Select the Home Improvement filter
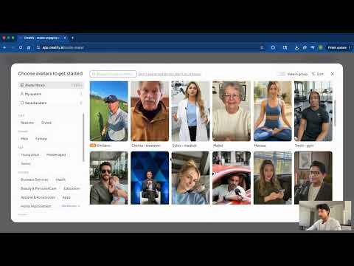Viewport: 354px width, 266px height. pos(36,206)
